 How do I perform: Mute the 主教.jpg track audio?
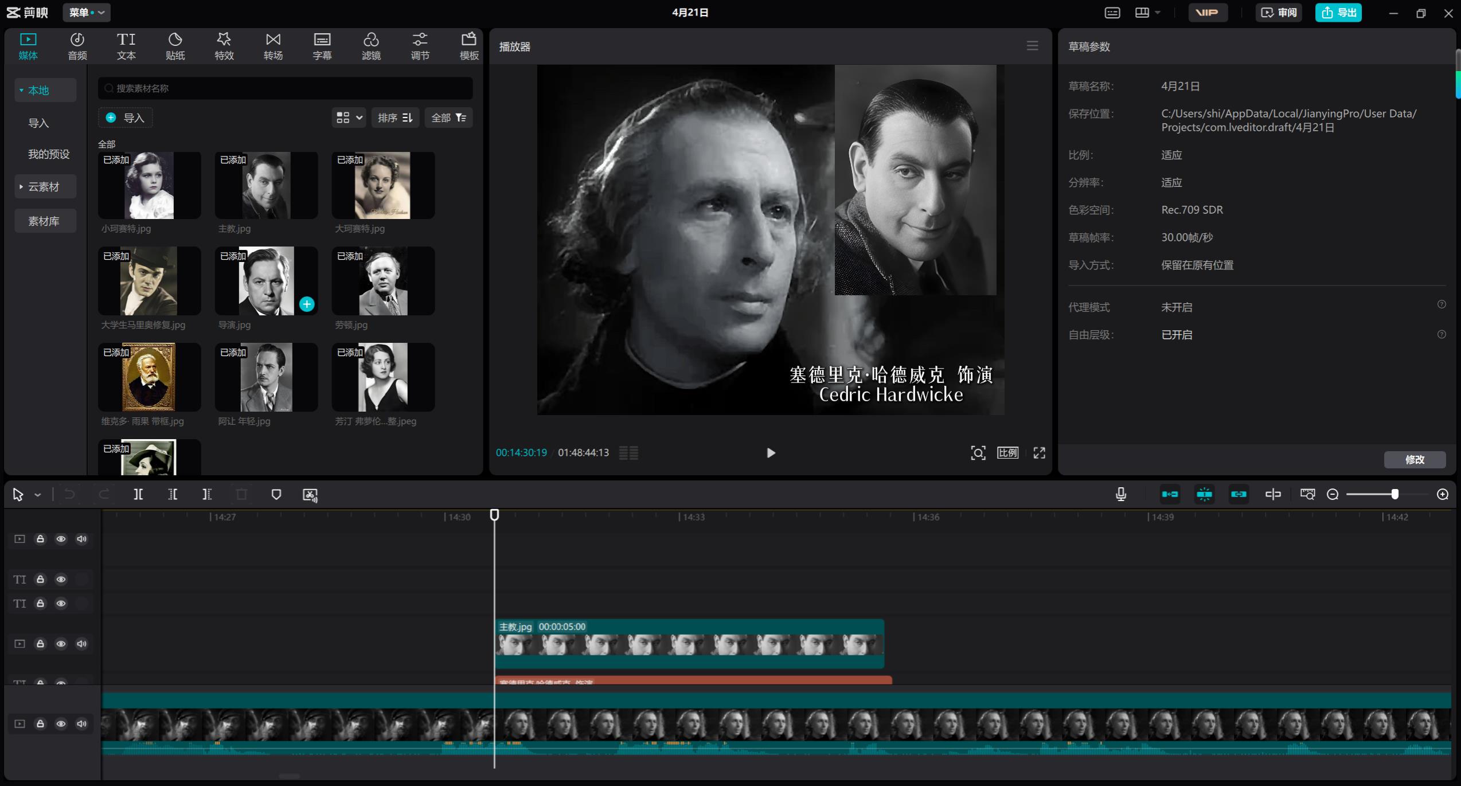point(82,644)
